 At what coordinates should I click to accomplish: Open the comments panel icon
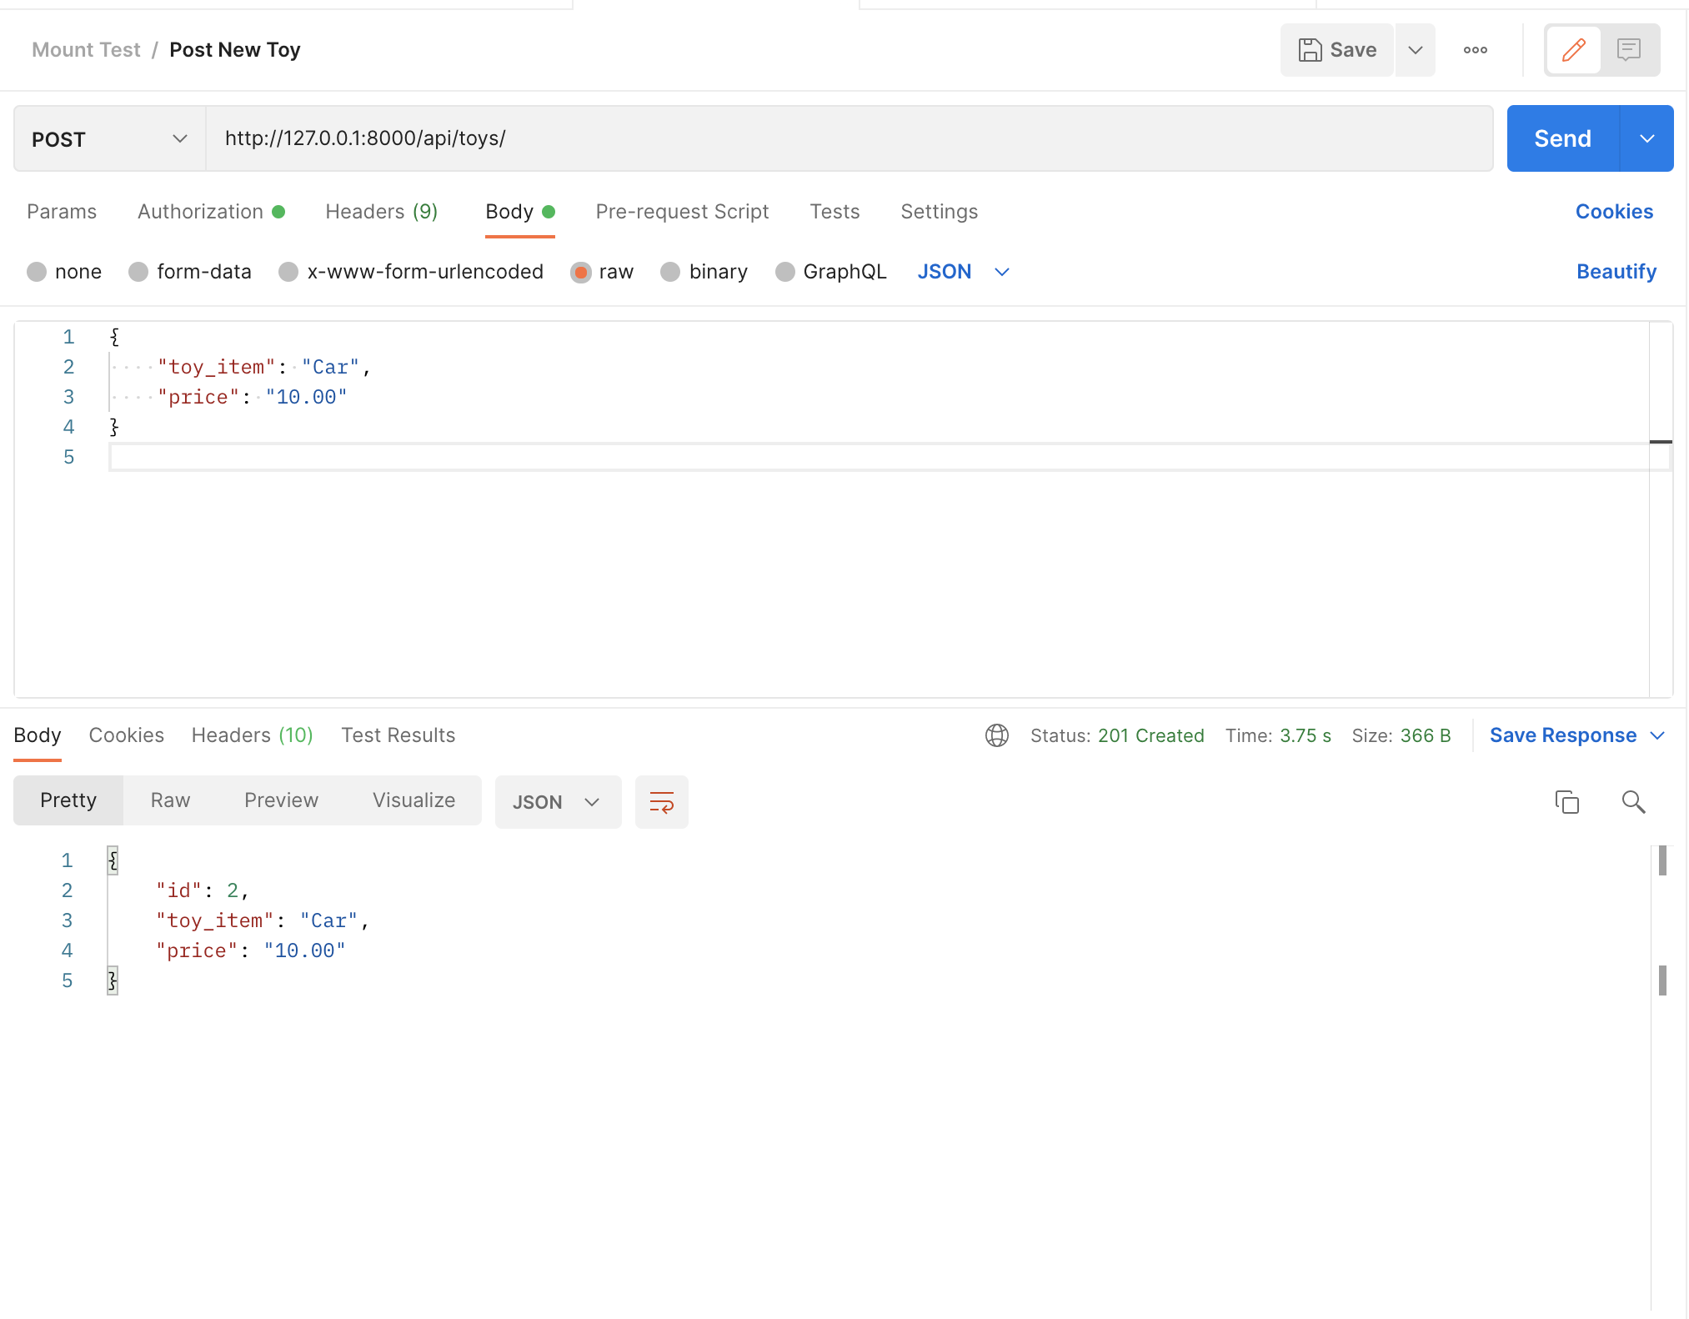pyautogui.click(x=1628, y=50)
